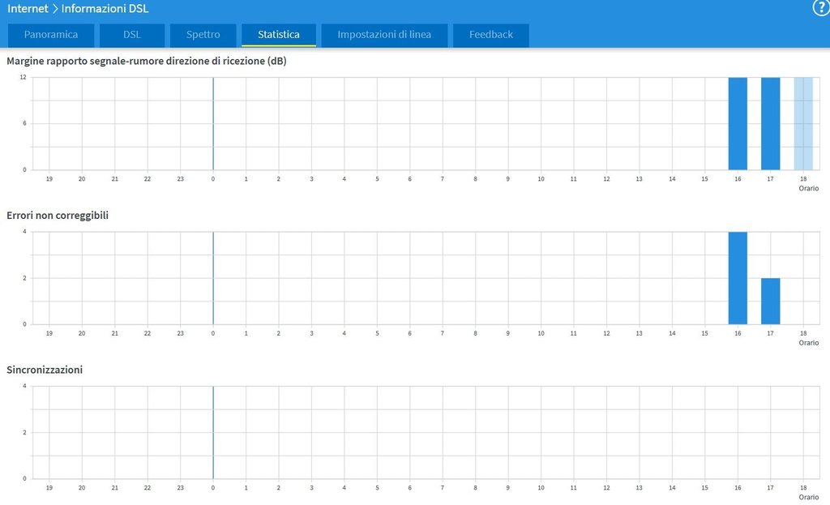
Task: Open the DSL tab
Action: pyautogui.click(x=132, y=35)
